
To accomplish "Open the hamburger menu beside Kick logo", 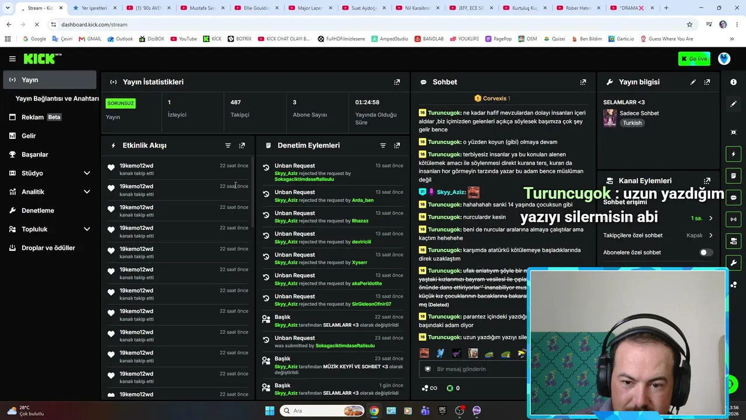I will click(12, 59).
